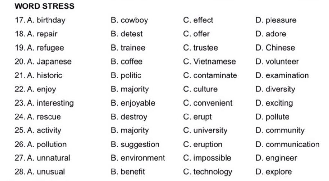329x181 pixels.
Task: Choose option C 'culture'
Action: click(205, 89)
